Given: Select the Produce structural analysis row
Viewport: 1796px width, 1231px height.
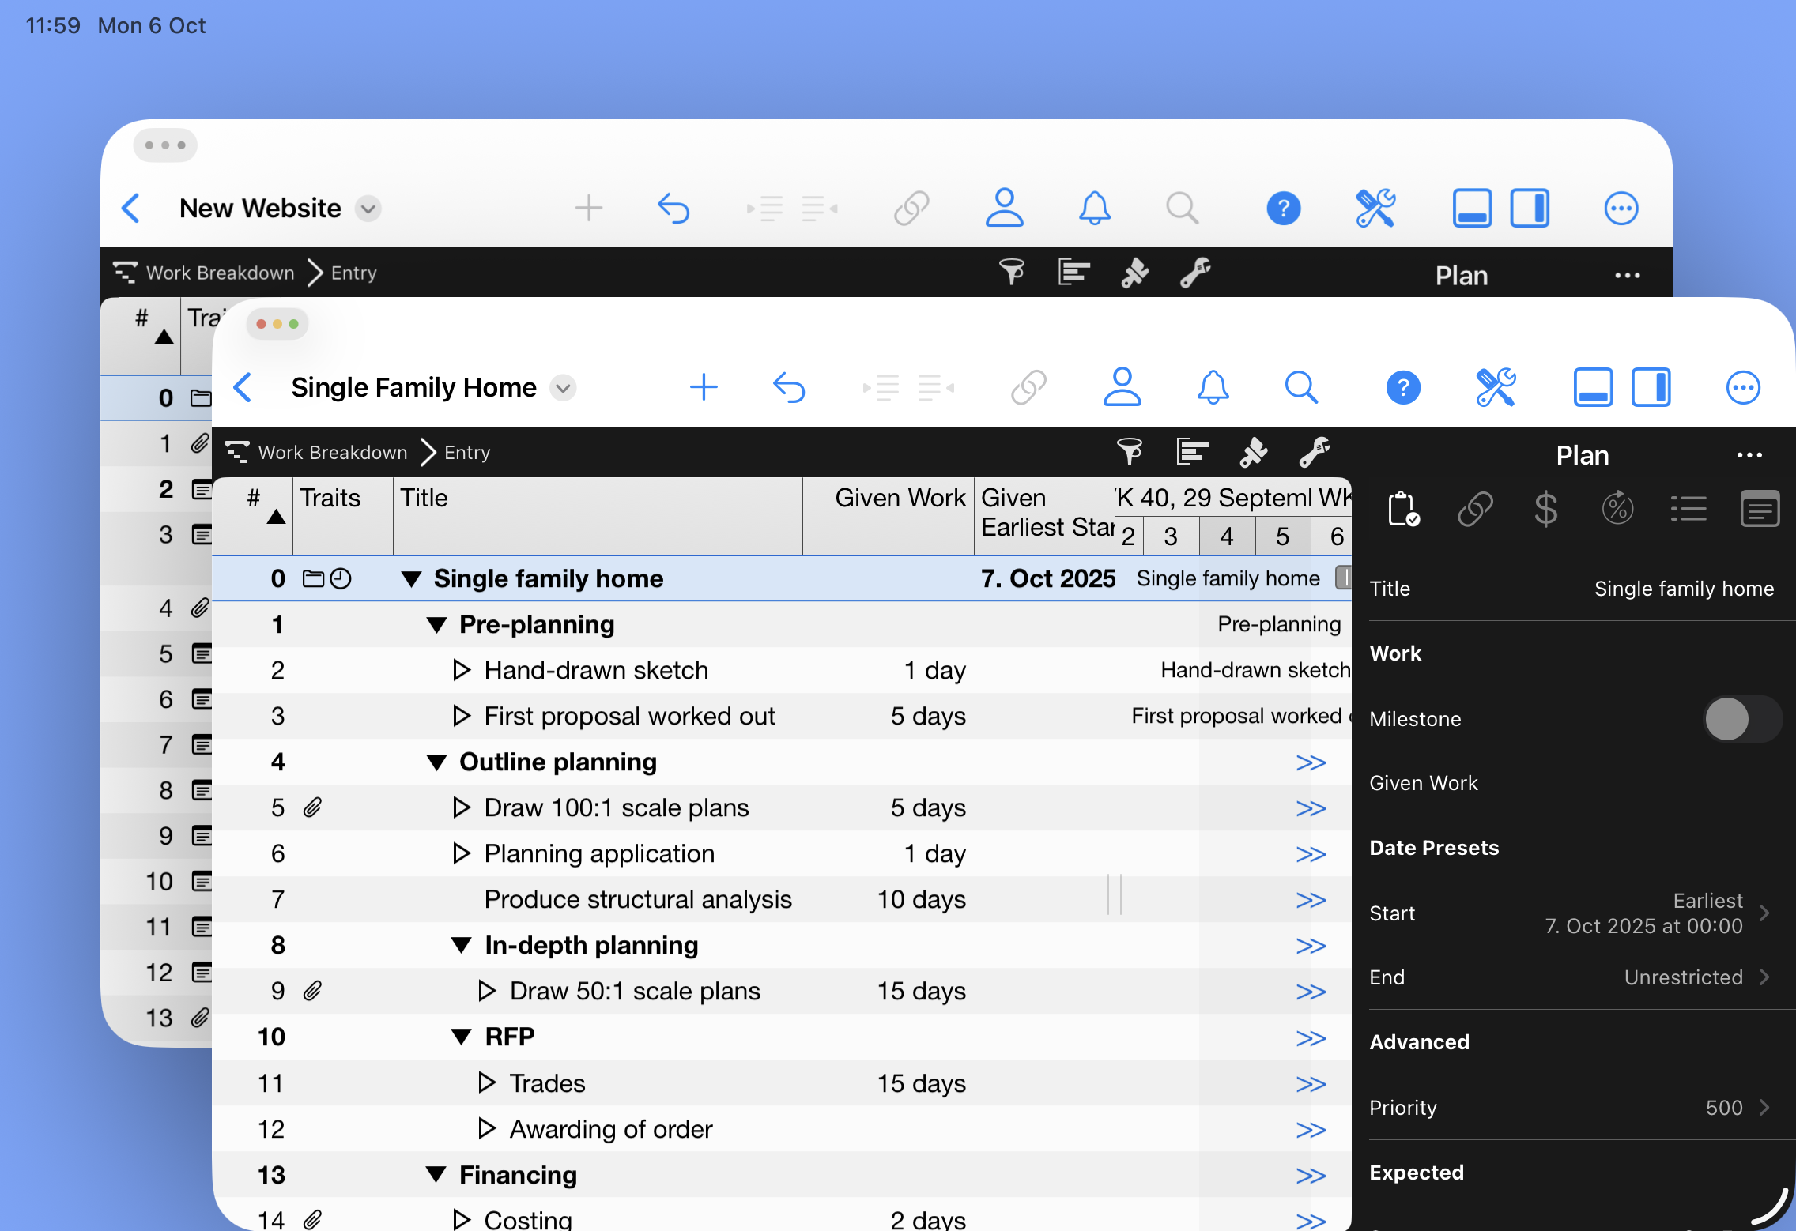Looking at the screenshot, I should (x=637, y=899).
